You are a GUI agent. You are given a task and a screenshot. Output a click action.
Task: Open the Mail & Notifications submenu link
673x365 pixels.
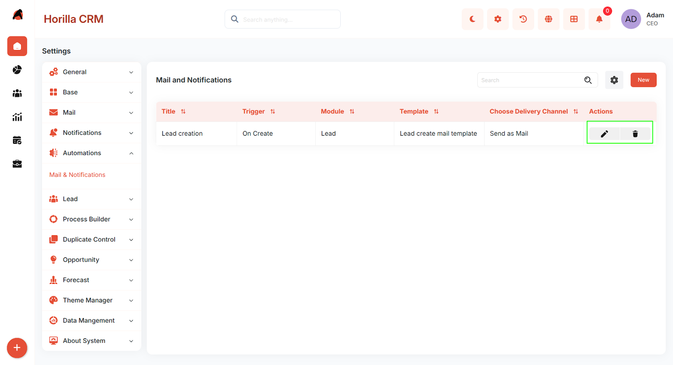[77, 175]
